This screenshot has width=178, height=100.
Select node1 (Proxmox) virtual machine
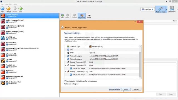tap(29, 21)
